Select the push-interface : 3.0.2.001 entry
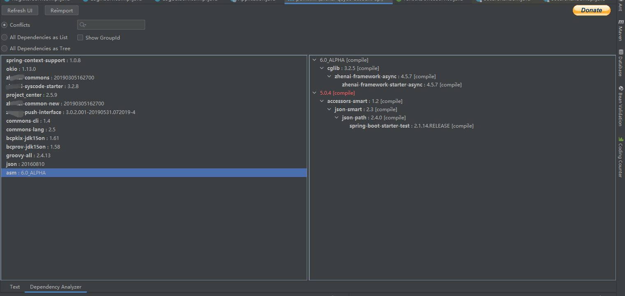The width and height of the screenshot is (625, 296). point(154,112)
